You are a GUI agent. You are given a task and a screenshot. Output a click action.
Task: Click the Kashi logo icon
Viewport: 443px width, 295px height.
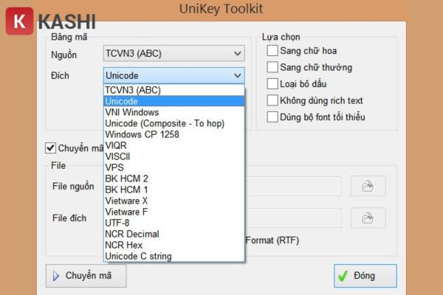[19, 21]
